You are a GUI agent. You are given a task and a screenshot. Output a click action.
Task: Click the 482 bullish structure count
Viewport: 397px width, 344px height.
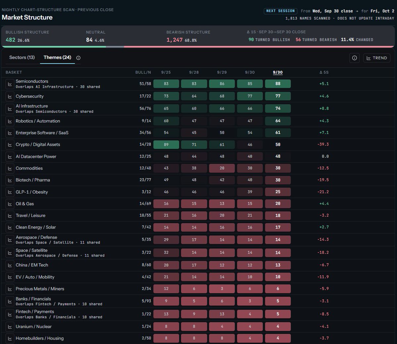pos(11,40)
